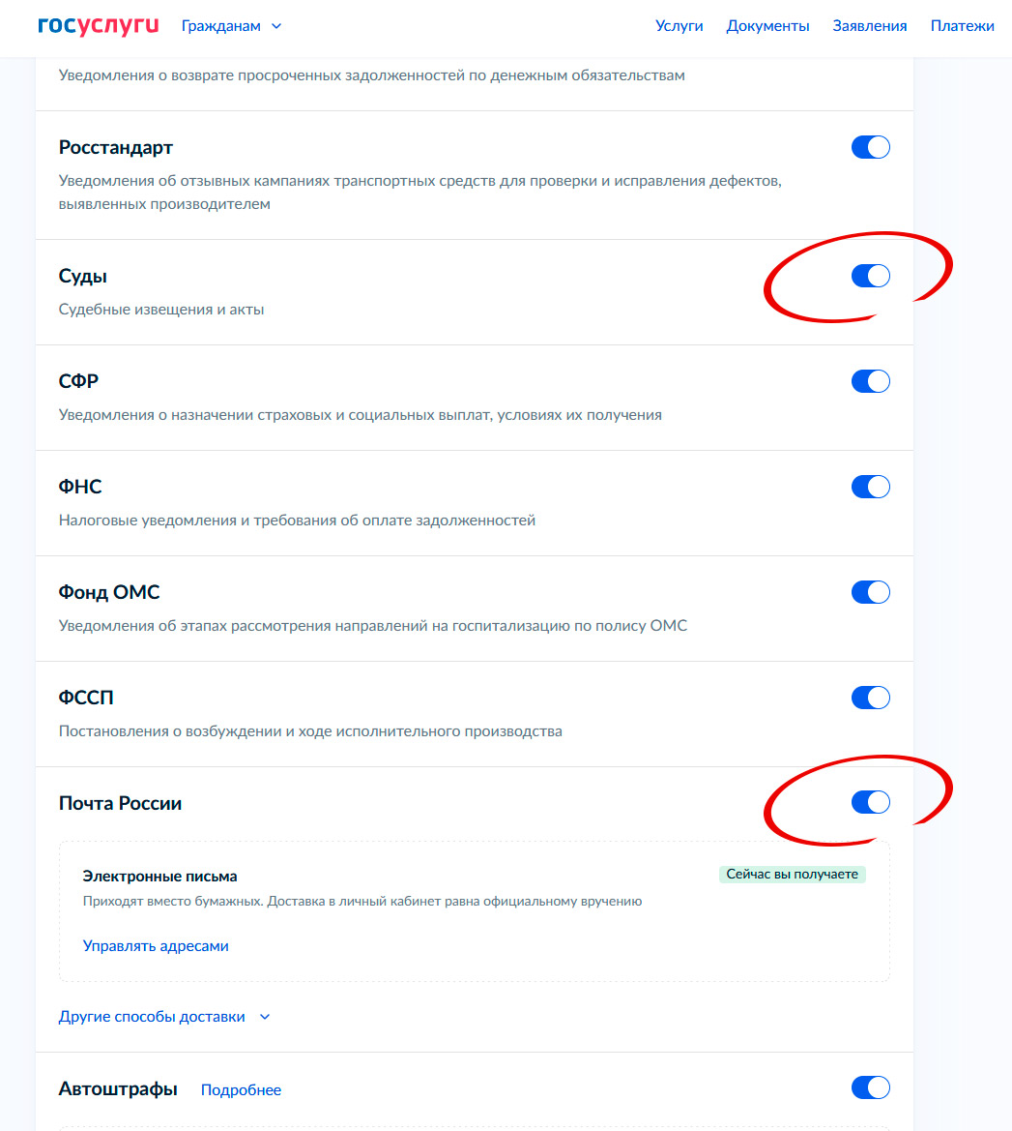This screenshot has width=1012, height=1131.
Task: Toggle СФР notifications switch
Action: 870,381
